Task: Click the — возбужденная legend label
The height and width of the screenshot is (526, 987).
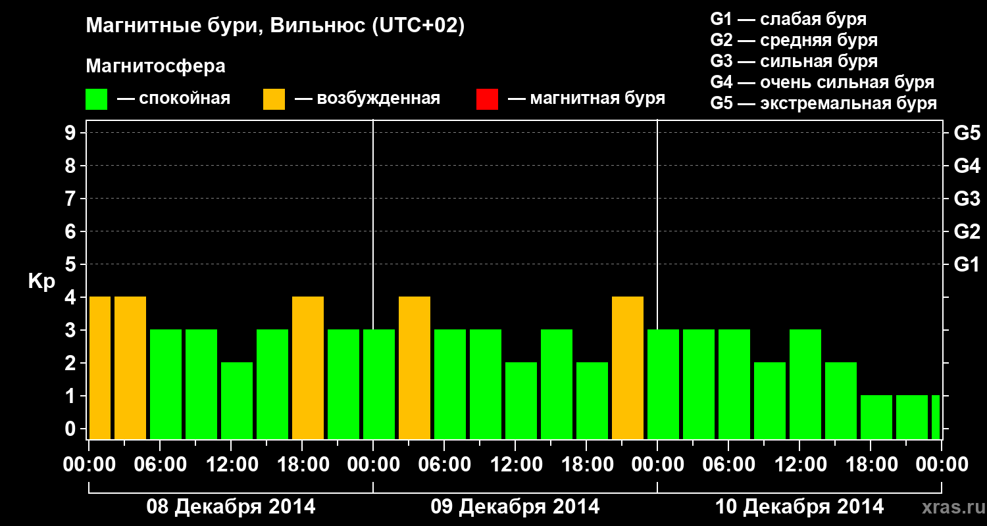Action: (367, 99)
